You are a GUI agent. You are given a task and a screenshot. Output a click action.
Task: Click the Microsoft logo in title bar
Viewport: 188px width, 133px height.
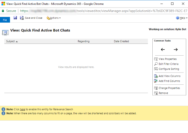click(3, 4)
